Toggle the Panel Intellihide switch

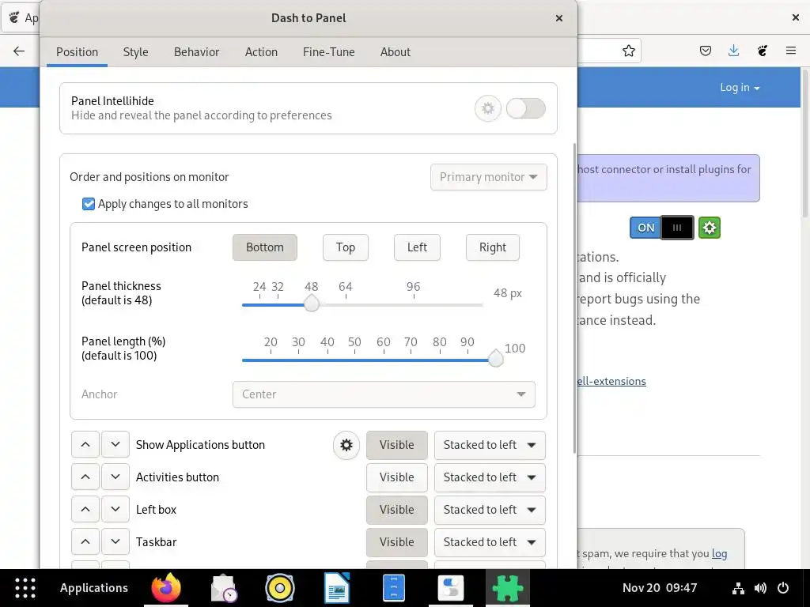point(526,108)
